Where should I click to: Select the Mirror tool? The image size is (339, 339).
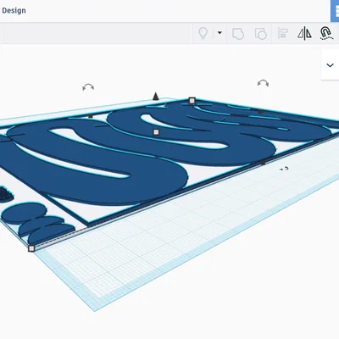pos(304,34)
